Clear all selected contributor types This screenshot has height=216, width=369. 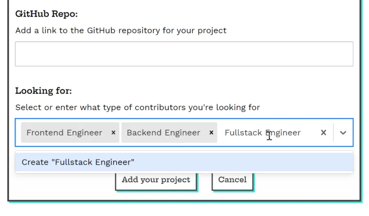coord(323,133)
